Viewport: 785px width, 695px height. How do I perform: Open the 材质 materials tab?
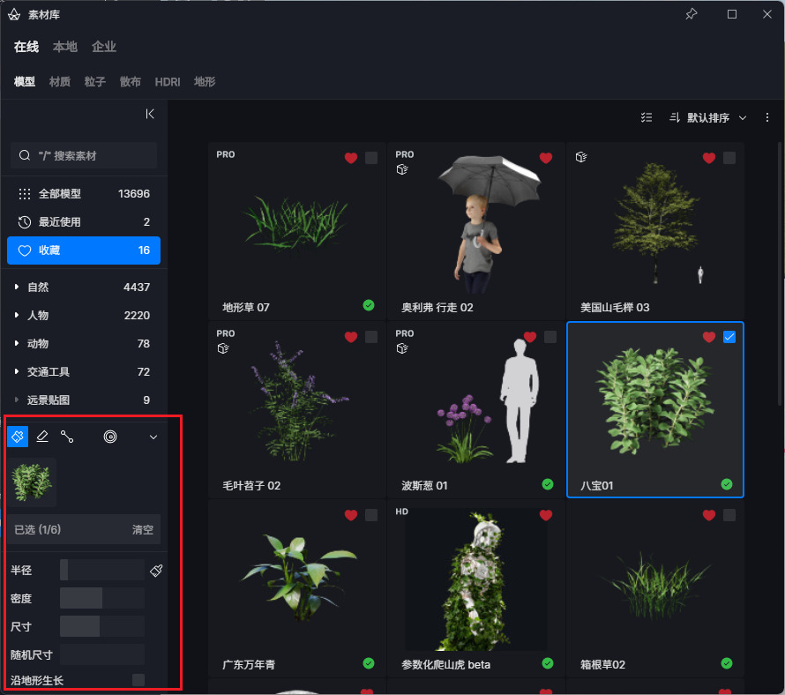pyautogui.click(x=60, y=82)
